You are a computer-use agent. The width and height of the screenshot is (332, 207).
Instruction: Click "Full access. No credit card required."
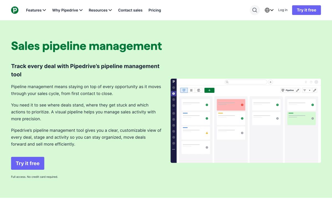[x=35, y=177]
